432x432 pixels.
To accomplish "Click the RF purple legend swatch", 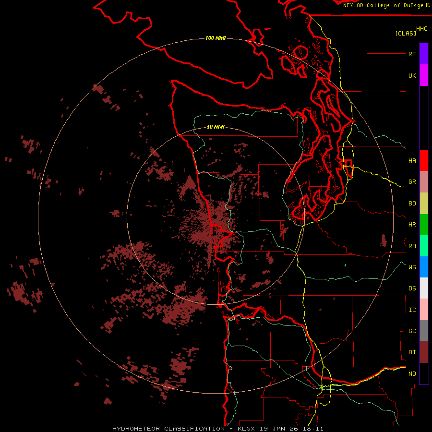I will [424, 54].
